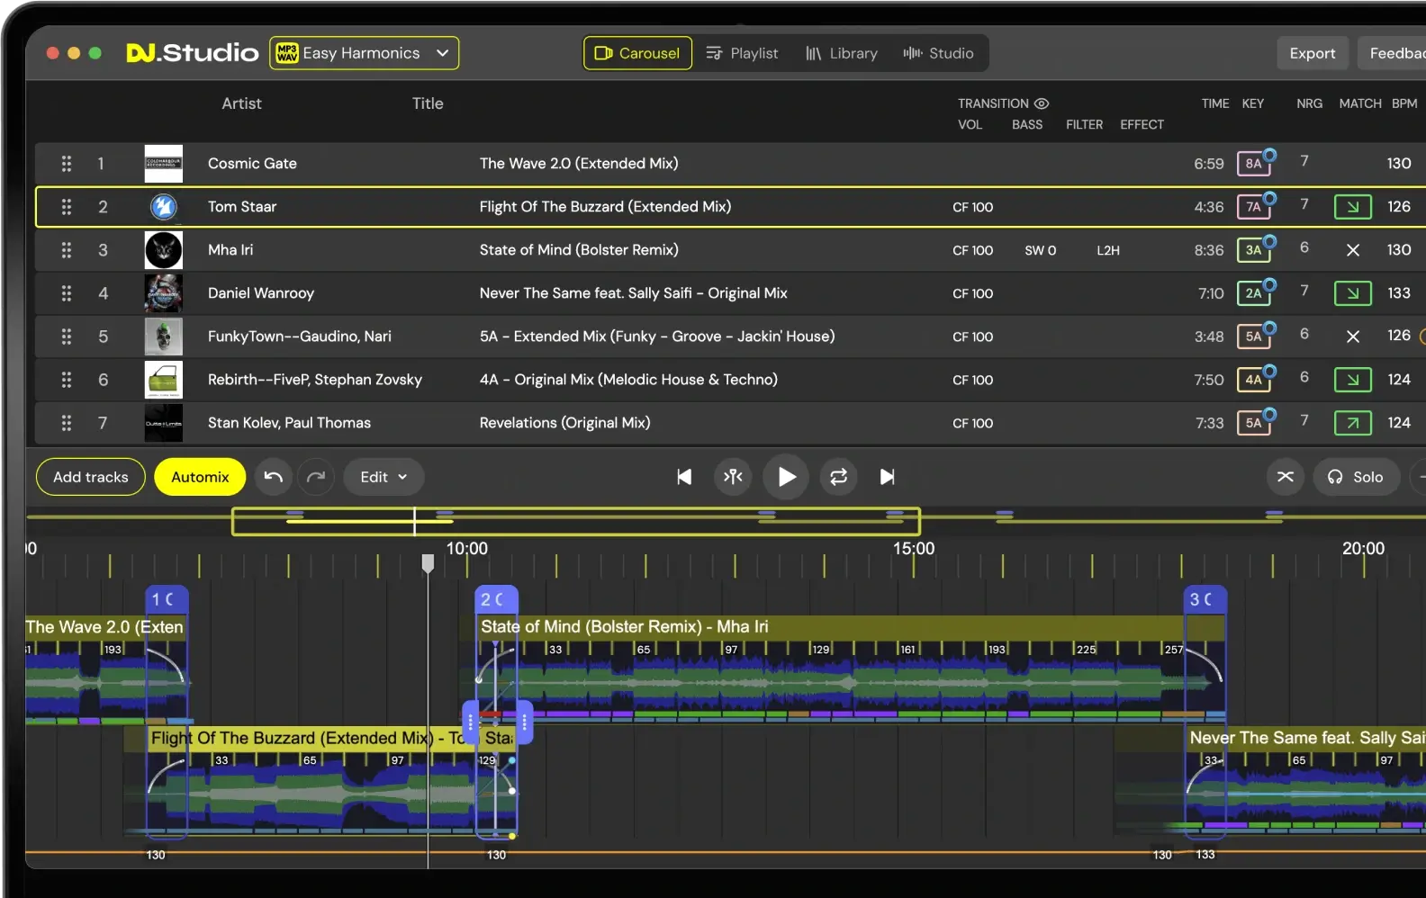Sort by the Artist column header
This screenshot has height=898, width=1426.
coord(241,103)
